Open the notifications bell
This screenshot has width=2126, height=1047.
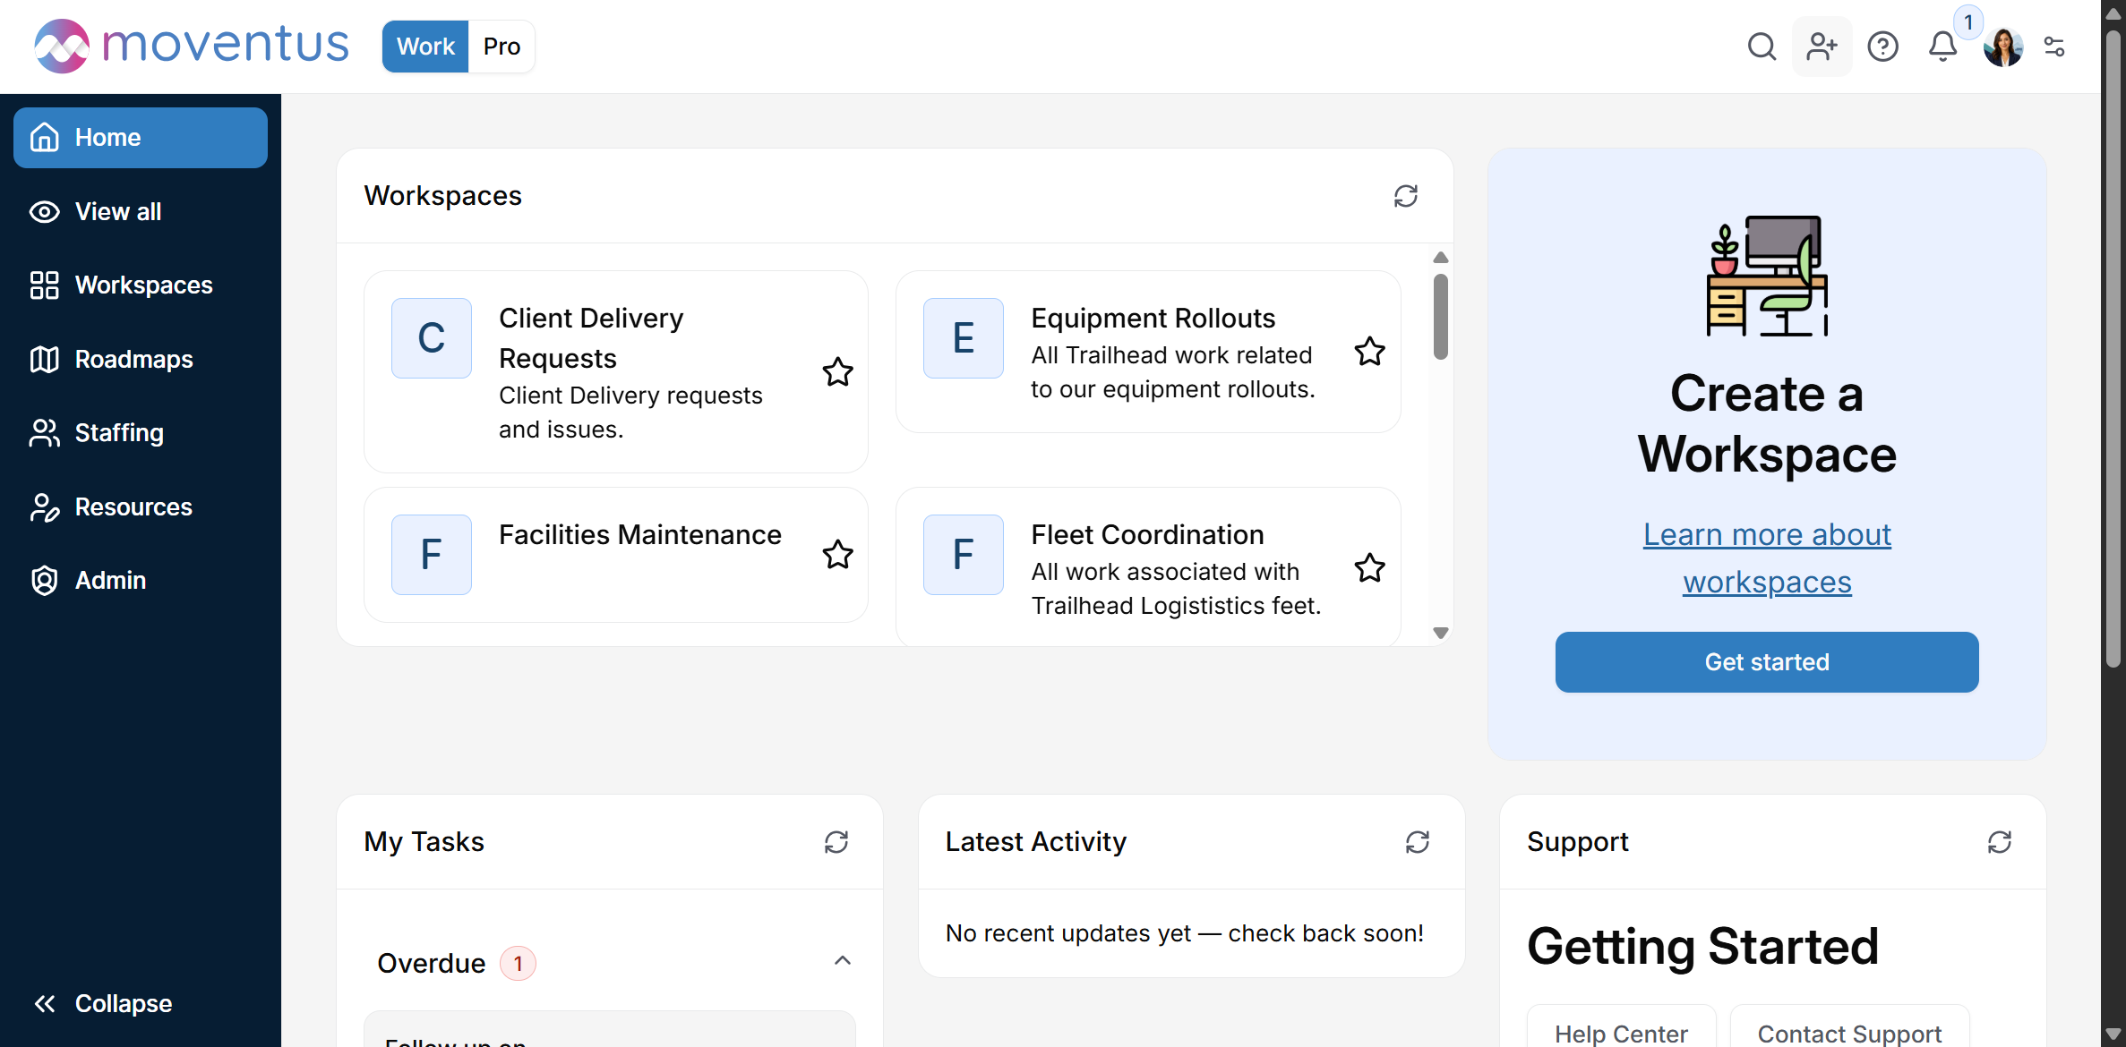(x=1942, y=47)
